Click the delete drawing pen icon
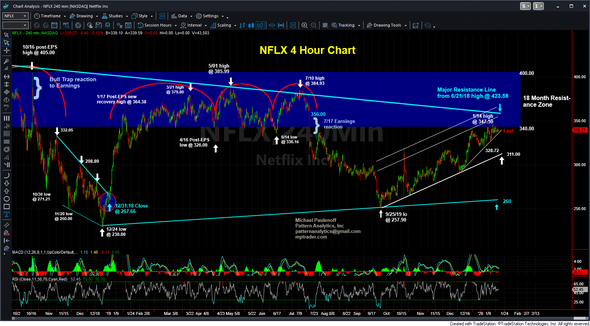Screen dimensions: 590x326 click(6, 233)
